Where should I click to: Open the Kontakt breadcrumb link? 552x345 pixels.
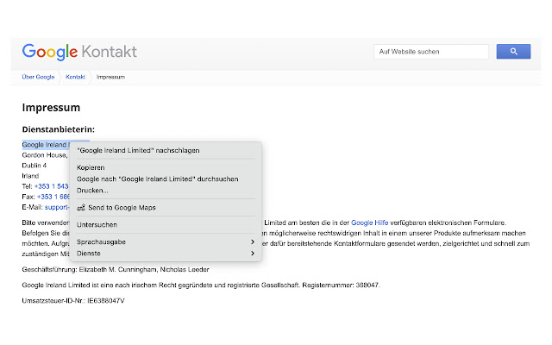click(x=75, y=77)
